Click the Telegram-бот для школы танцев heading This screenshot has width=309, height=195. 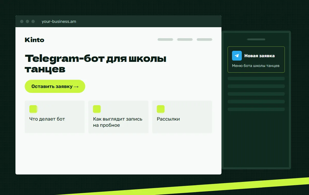pos(96,64)
